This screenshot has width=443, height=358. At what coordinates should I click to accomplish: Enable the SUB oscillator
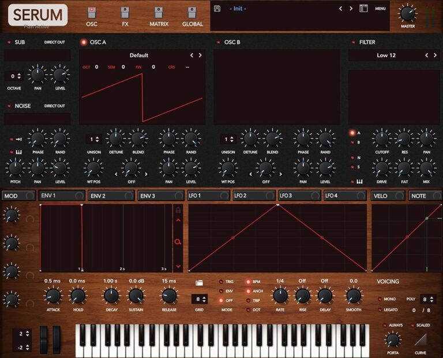9,42
